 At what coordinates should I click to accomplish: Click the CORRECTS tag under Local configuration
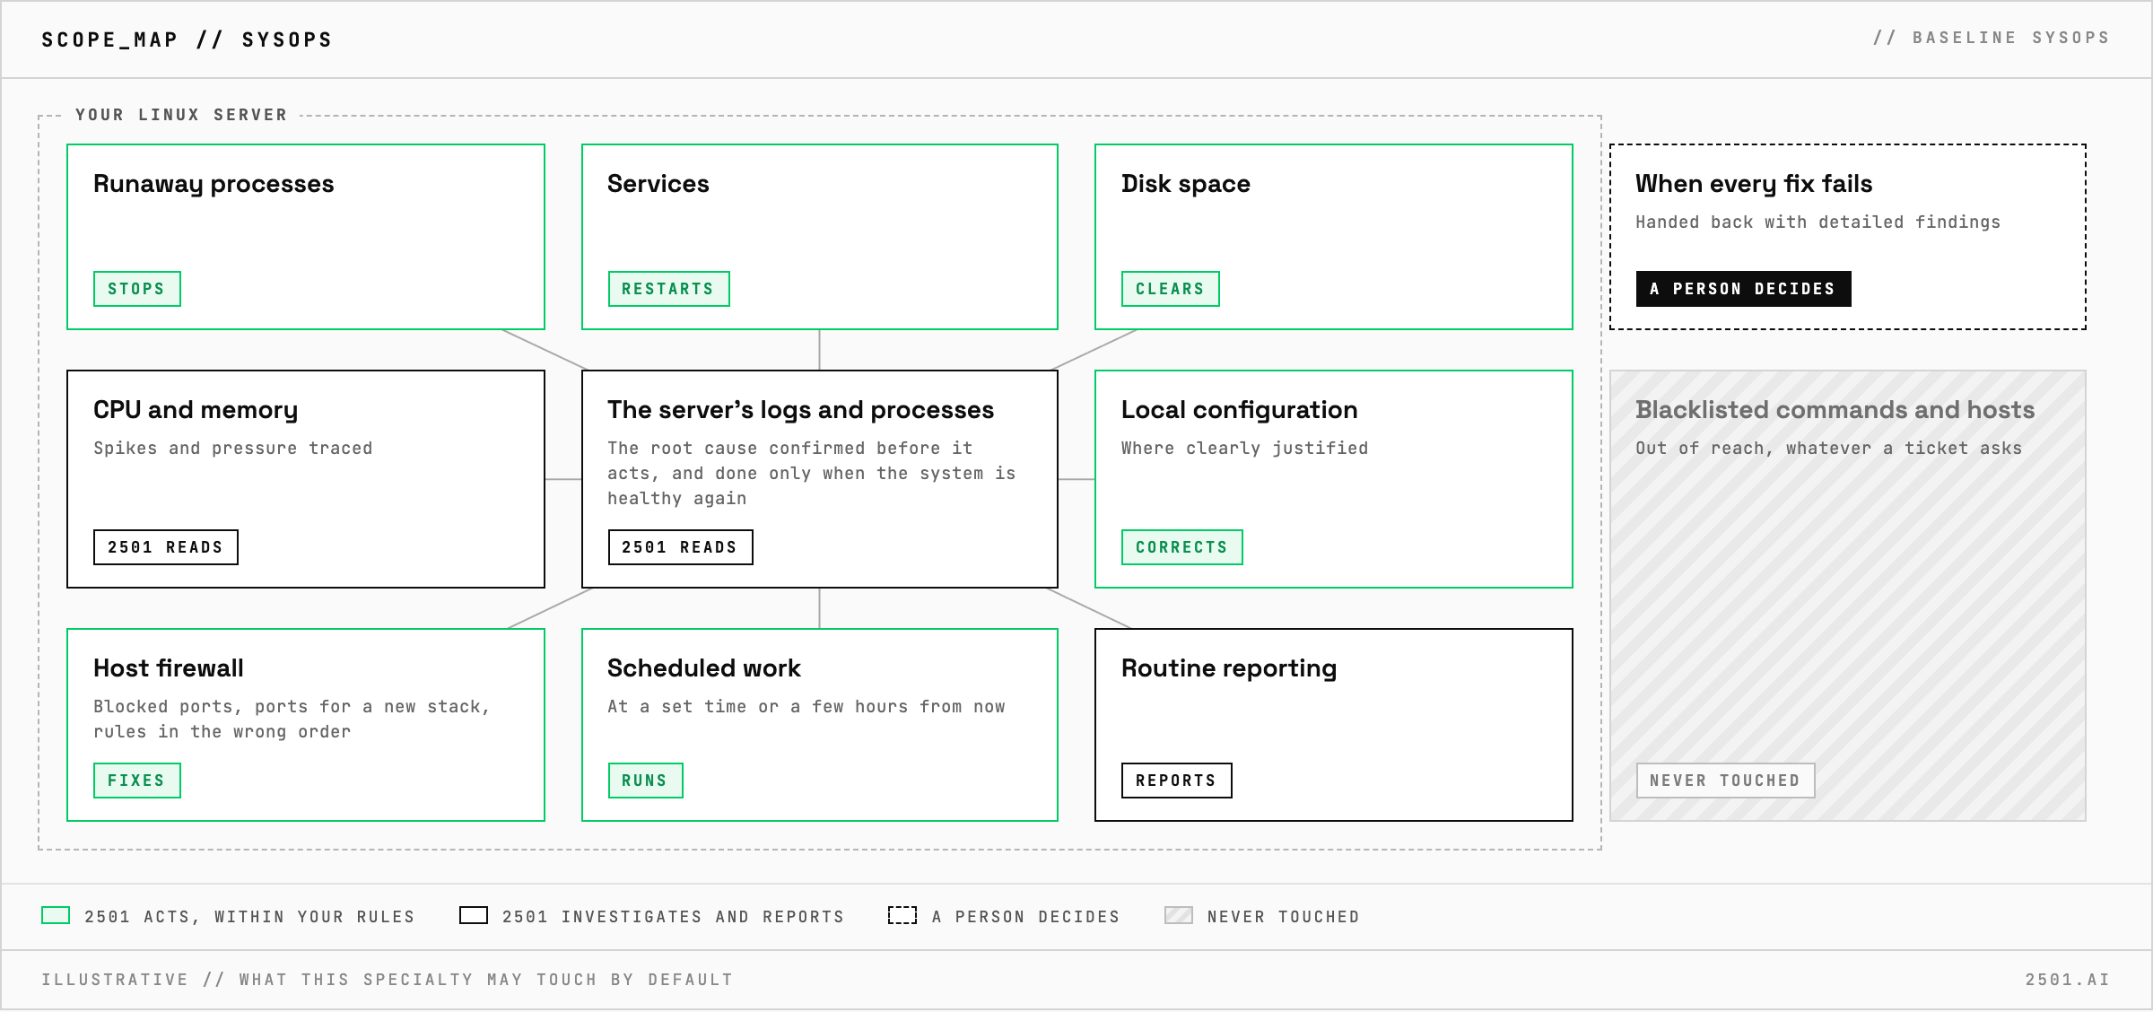[1181, 547]
